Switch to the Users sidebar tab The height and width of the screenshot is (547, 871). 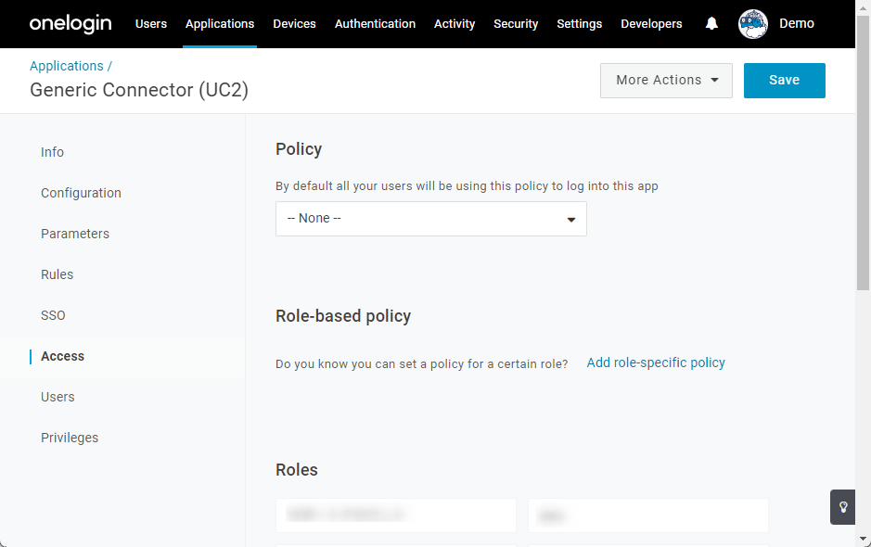[x=58, y=397]
